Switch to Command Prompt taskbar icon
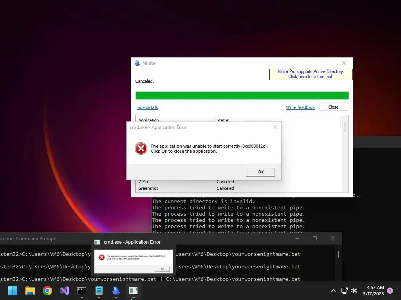 [81, 291]
